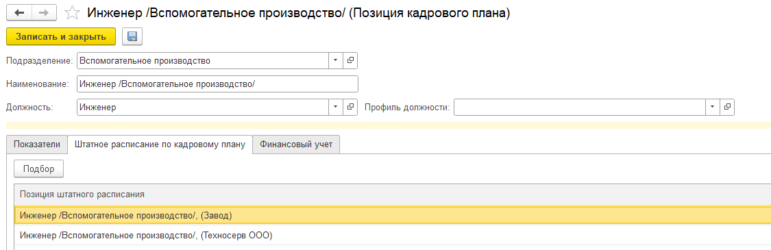Select Штатное расписание по кадровому плану tab
Screen dimensions: 771x250
point(160,145)
